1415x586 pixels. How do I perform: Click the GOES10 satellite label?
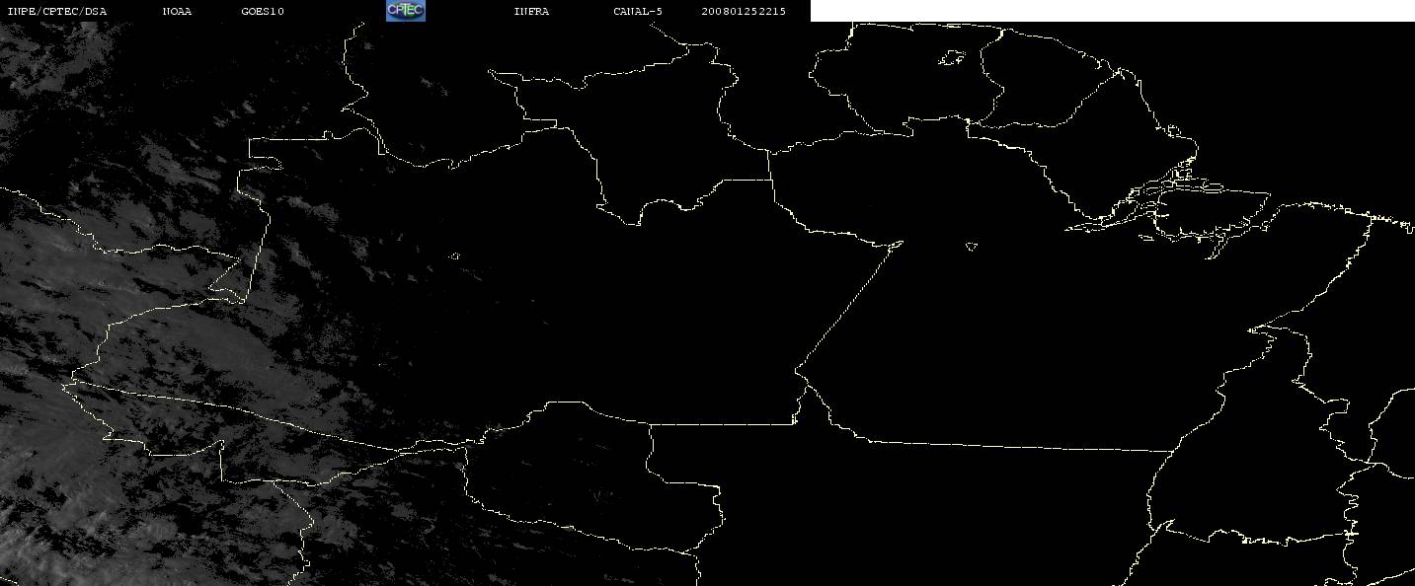click(x=263, y=11)
